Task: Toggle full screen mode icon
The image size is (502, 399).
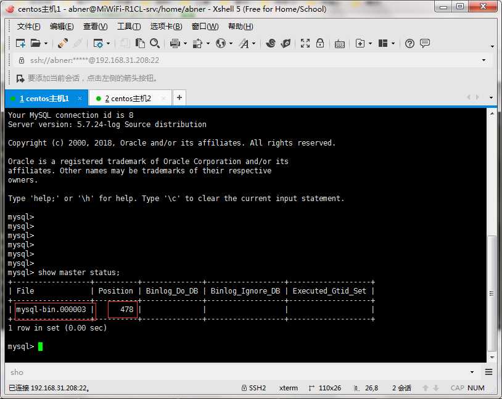Action: click(305, 43)
